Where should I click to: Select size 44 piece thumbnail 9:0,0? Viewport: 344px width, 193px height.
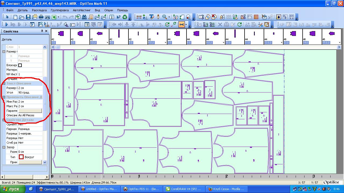pyautogui.click(x=215, y=37)
